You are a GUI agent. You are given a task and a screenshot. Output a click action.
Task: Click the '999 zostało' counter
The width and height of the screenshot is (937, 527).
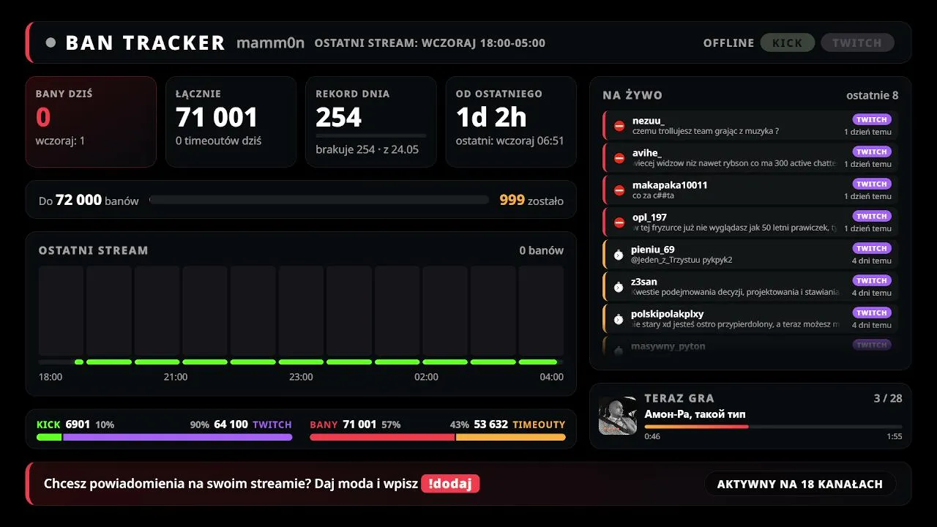(531, 200)
